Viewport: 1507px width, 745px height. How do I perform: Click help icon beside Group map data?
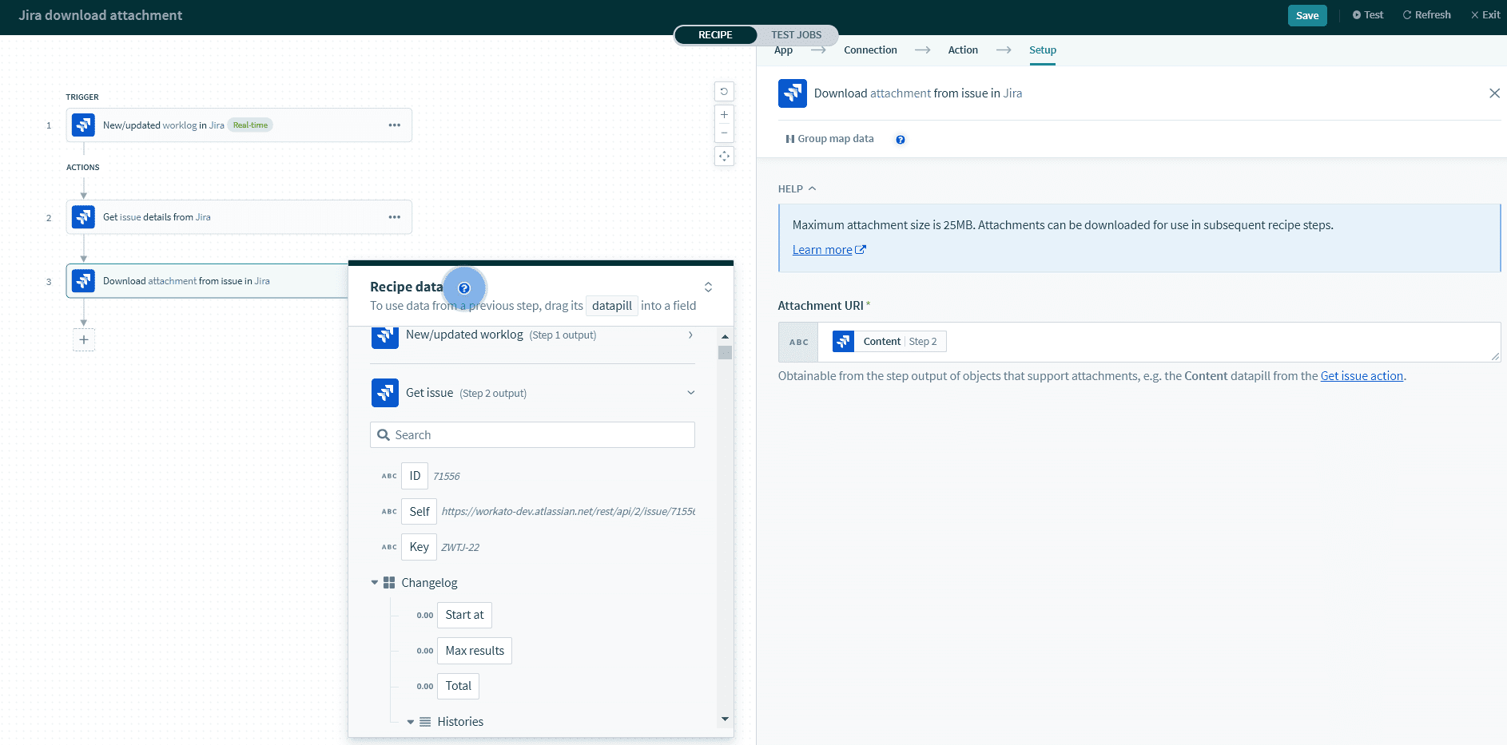pos(901,140)
